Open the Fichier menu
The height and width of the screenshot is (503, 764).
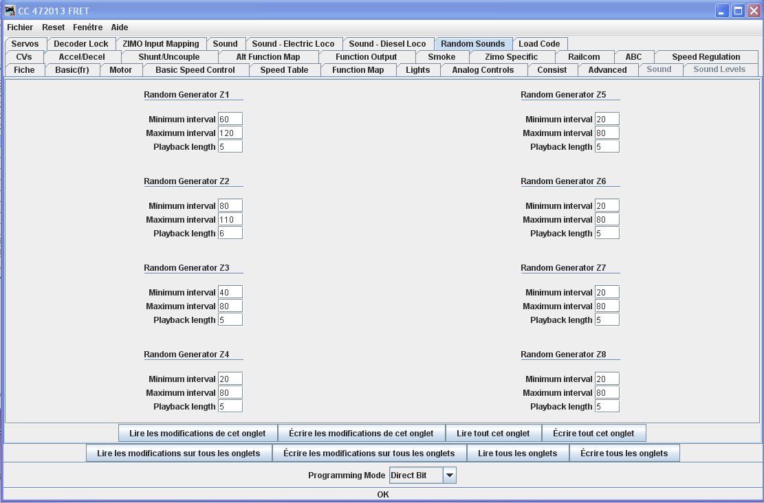20,27
